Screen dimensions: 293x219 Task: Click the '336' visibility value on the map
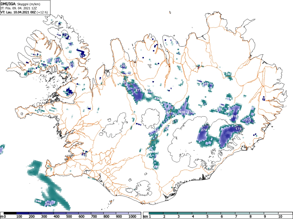click(x=190, y=112)
